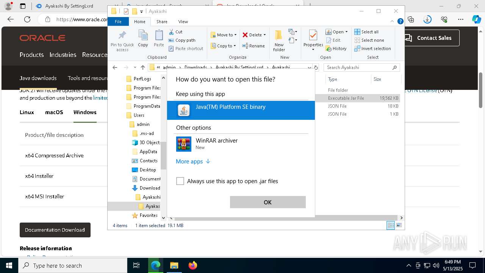
Task: Create a New folder from ribbon
Action: click(x=279, y=41)
